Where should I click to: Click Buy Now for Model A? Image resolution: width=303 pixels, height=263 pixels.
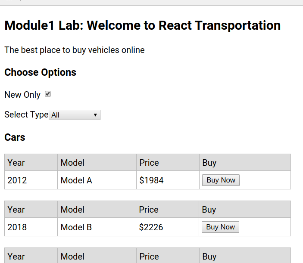pos(221,180)
